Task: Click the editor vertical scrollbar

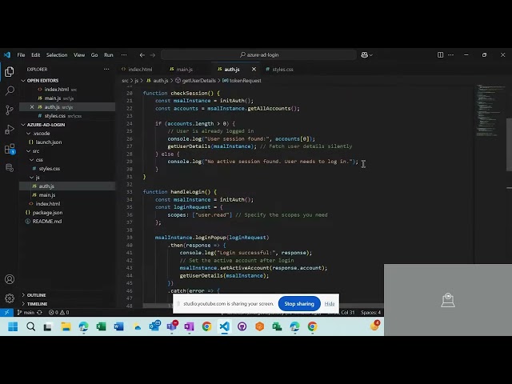Action: (509, 145)
